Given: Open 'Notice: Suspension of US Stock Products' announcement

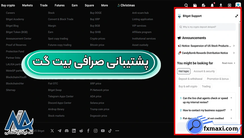Looking at the screenshot, I should click(206, 46).
